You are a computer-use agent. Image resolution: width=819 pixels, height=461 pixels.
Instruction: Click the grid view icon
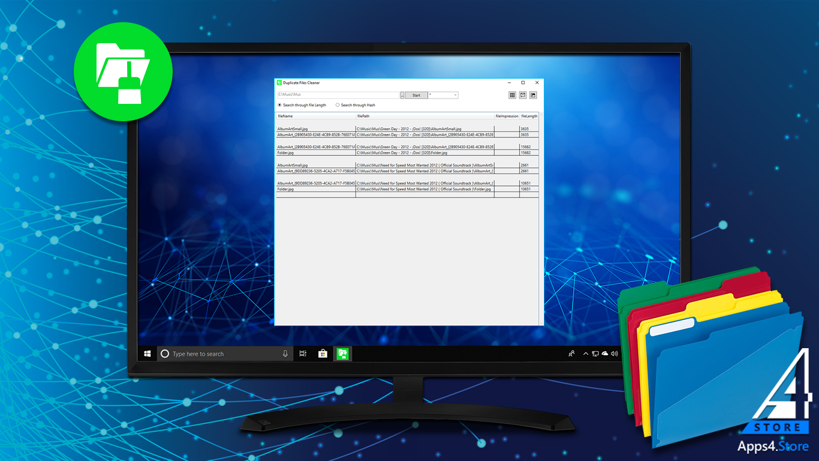(x=512, y=95)
